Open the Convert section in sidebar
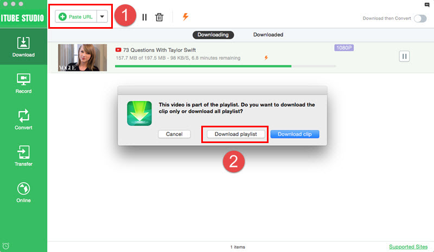The height and width of the screenshot is (252, 434). click(x=23, y=120)
